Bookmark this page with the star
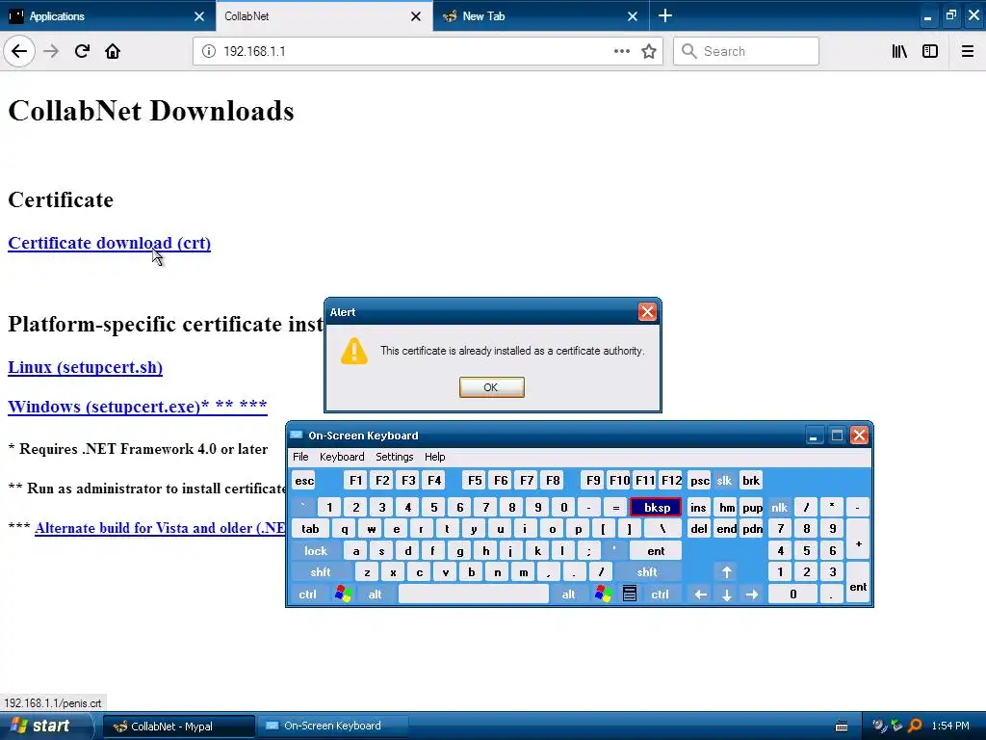 click(649, 51)
